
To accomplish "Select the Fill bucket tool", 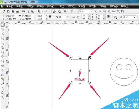I will click(x=3, y=93).
